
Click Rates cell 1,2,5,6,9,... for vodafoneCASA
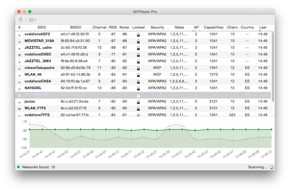[x=179, y=81]
